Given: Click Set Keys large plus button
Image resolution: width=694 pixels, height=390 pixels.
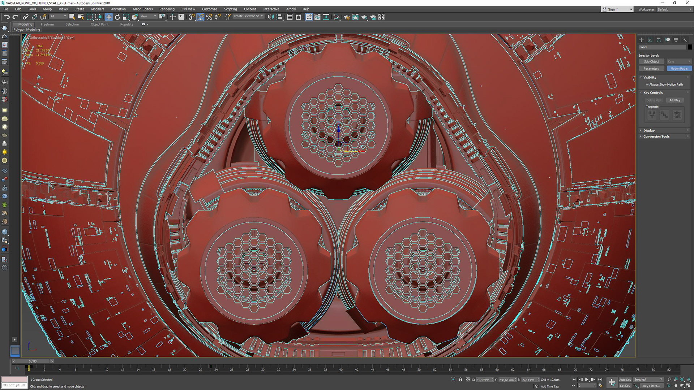Looking at the screenshot, I should pos(612,382).
